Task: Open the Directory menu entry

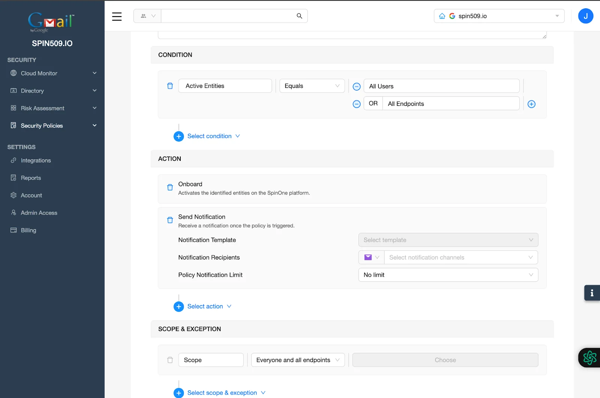Action: [33, 90]
